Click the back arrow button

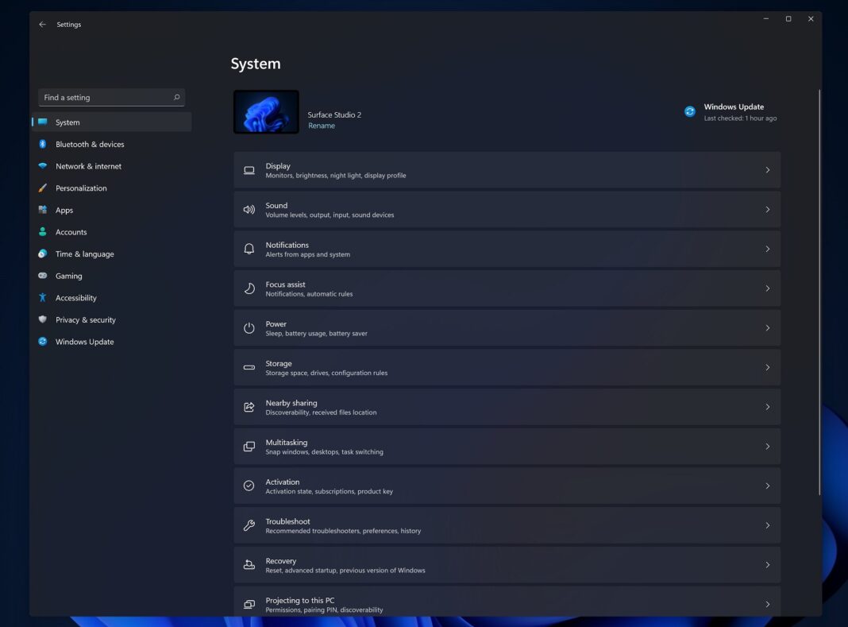coord(42,24)
